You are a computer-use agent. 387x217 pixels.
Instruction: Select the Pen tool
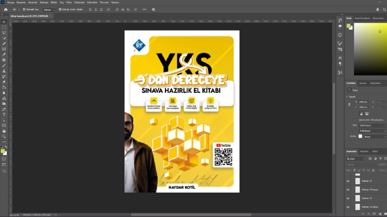(x=4, y=109)
